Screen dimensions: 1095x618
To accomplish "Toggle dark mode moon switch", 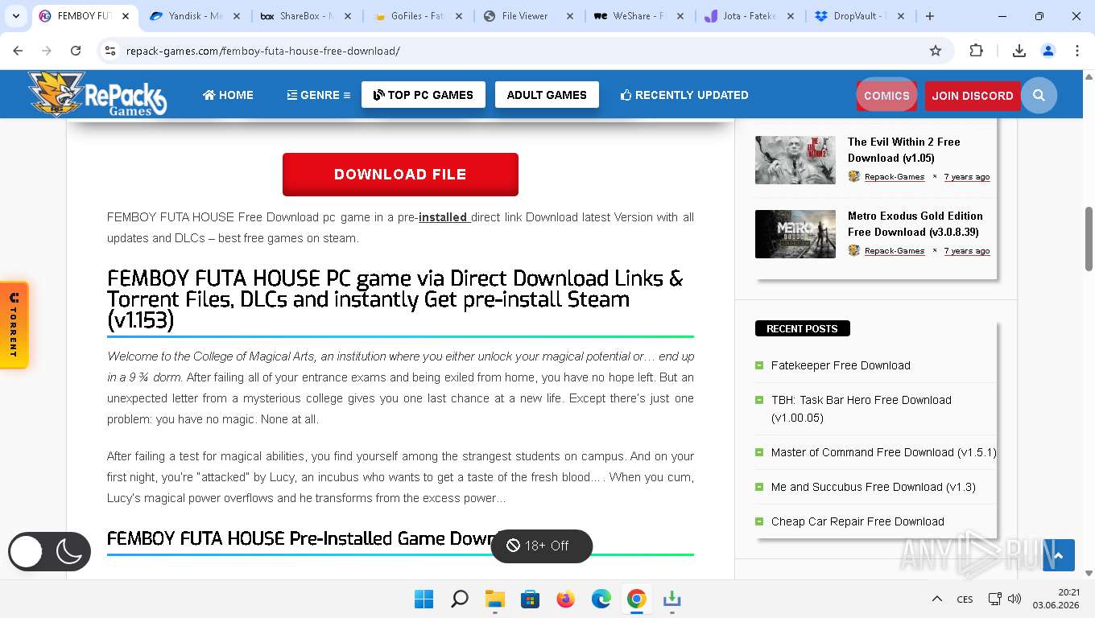I will 50,552.
